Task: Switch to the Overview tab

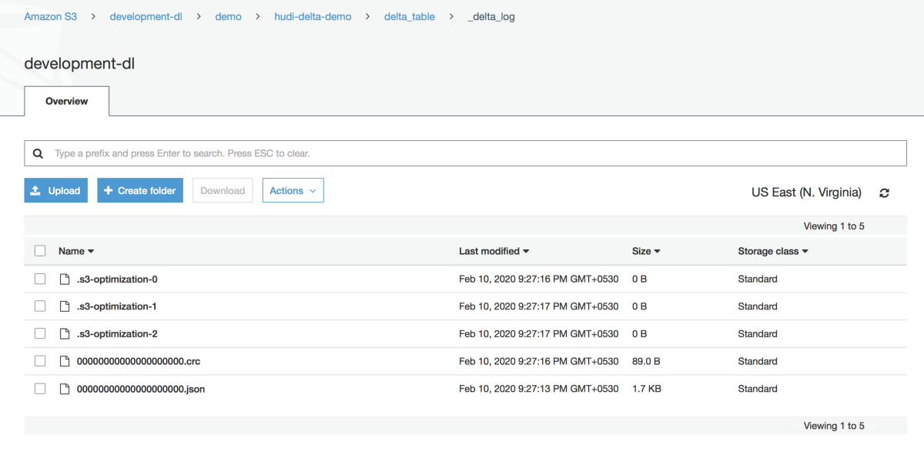Action: (67, 102)
